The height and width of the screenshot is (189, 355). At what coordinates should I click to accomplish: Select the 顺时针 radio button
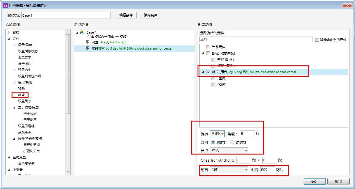(213, 142)
